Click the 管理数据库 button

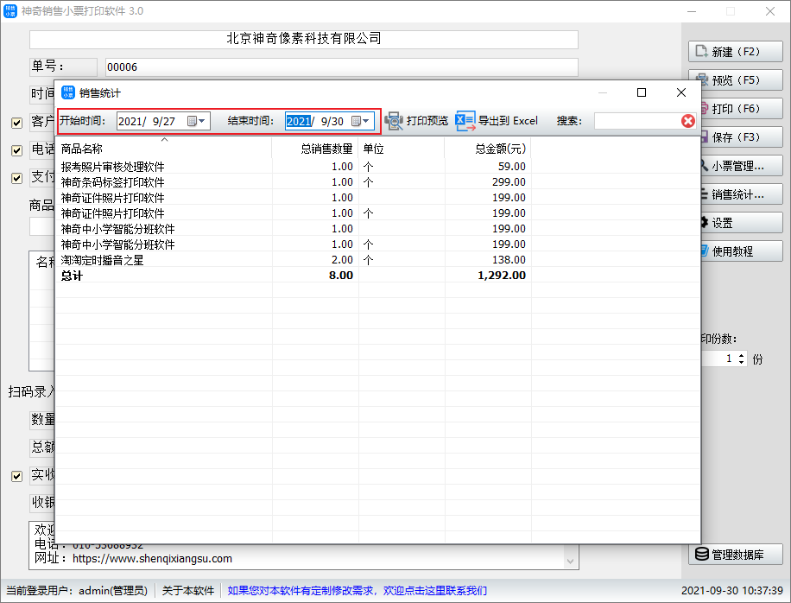[736, 554]
